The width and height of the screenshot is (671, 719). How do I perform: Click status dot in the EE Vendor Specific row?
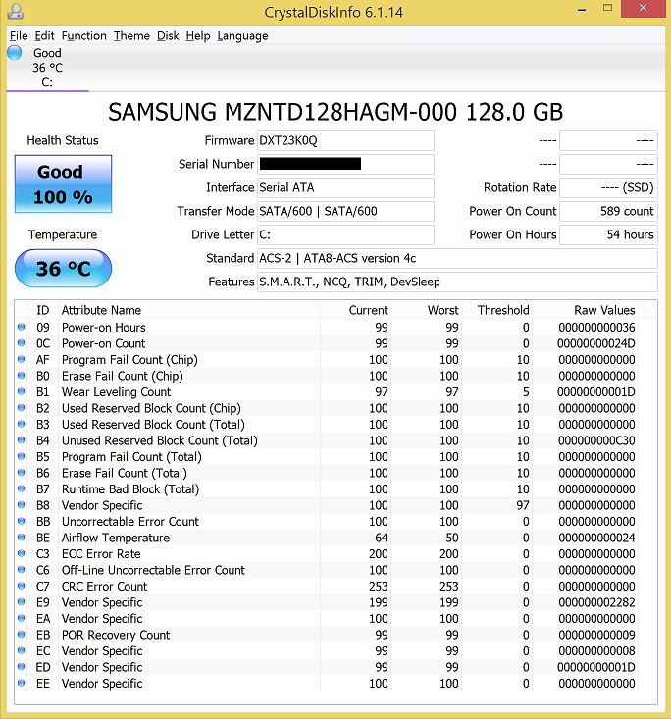pos(22,684)
